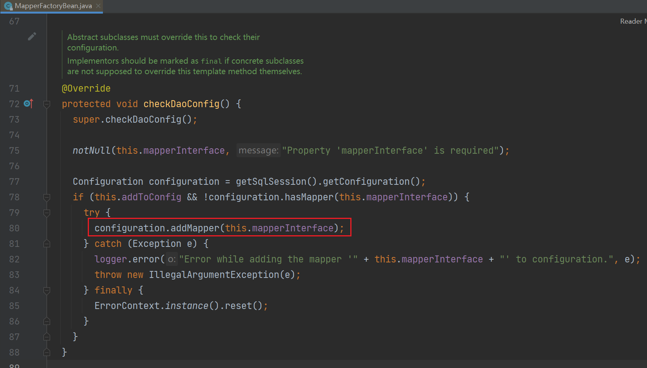This screenshot has height=368, width=647.
Task: Click the 'message:' inlay parameter hint
Action: 258,151
